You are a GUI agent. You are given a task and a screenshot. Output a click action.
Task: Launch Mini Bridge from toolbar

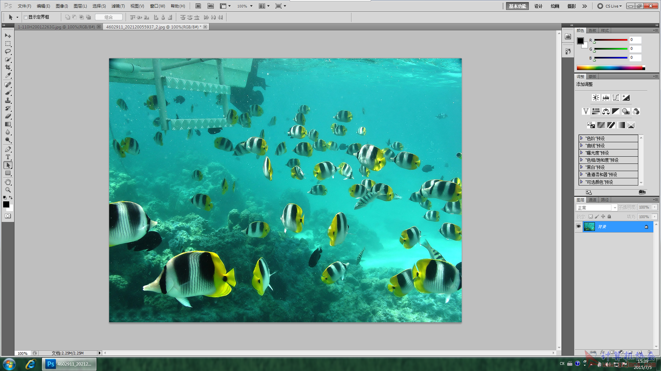211,6
